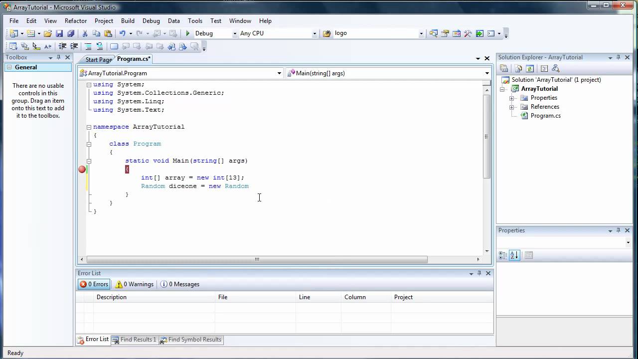Uncomment the selected lines
The height and width of the screenshot is (359, 638).
[x=100, y=46]
